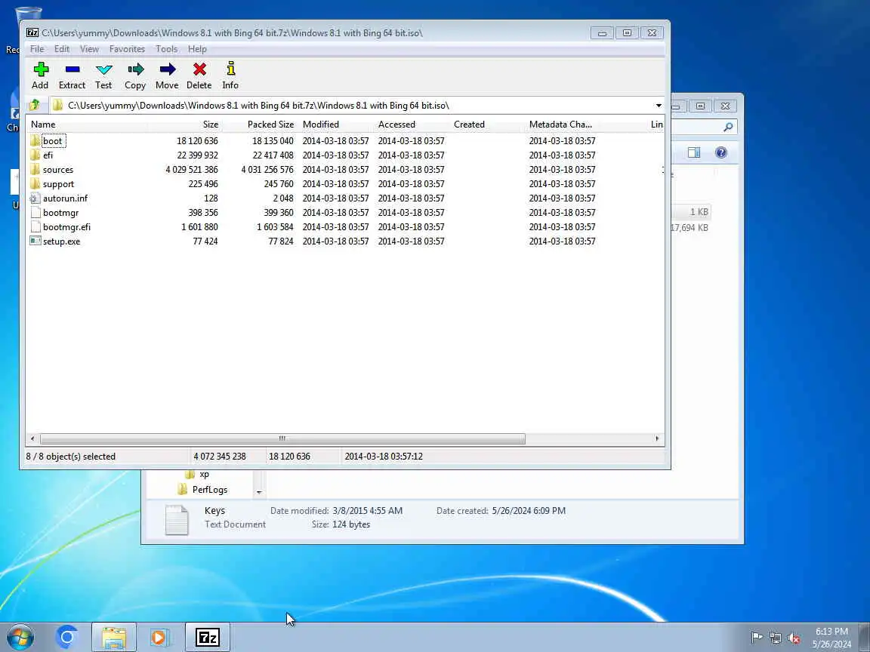
Task: Select the bootmgr.efi file icon
Action: click(35, 226)
